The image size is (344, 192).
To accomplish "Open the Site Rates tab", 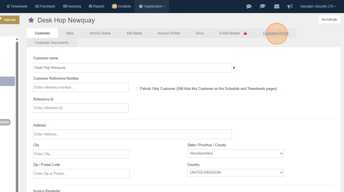I will pyautogui.click(x=134, y=33).
